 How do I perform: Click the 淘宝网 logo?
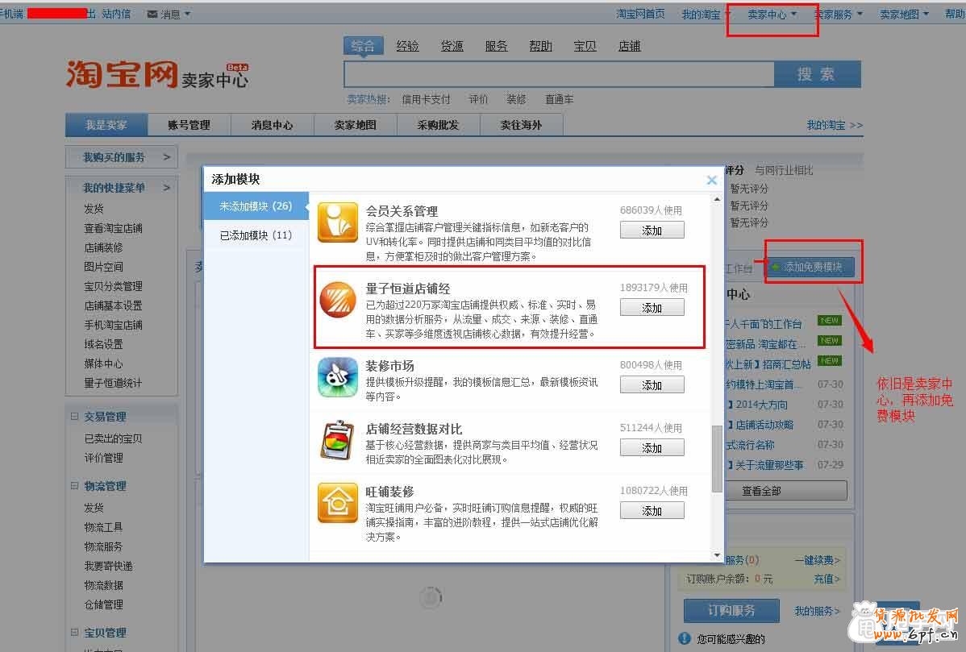(121, 74)
